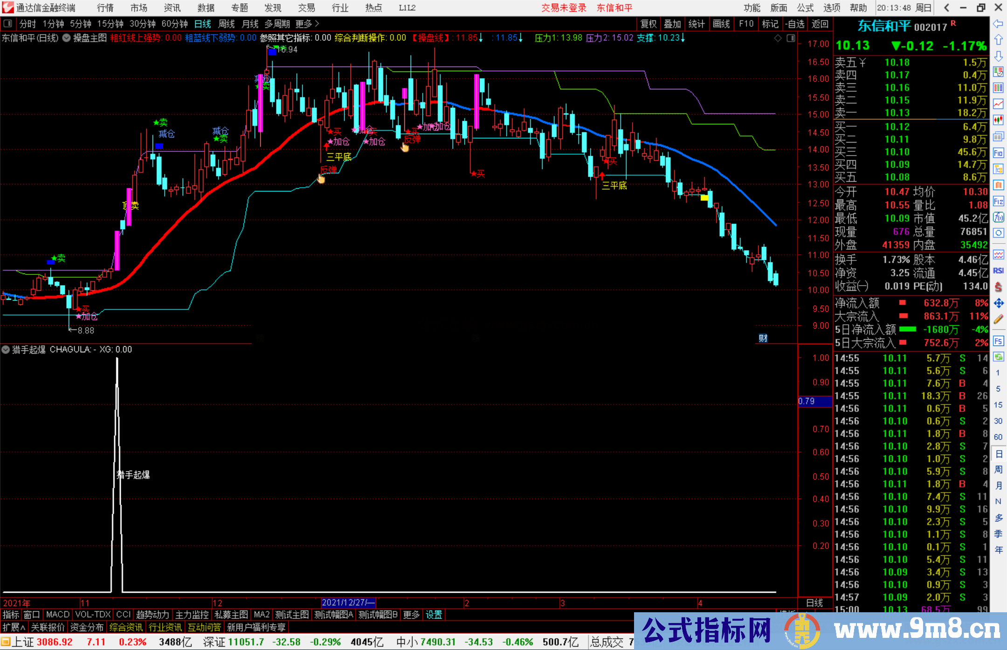Click the candlestick chart sidebar icon

click(998, 120)
